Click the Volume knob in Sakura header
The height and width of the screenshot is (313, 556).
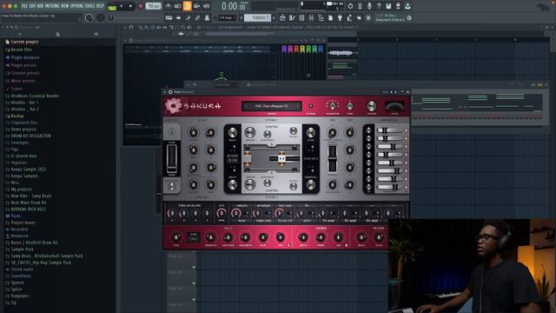point(371,106)
